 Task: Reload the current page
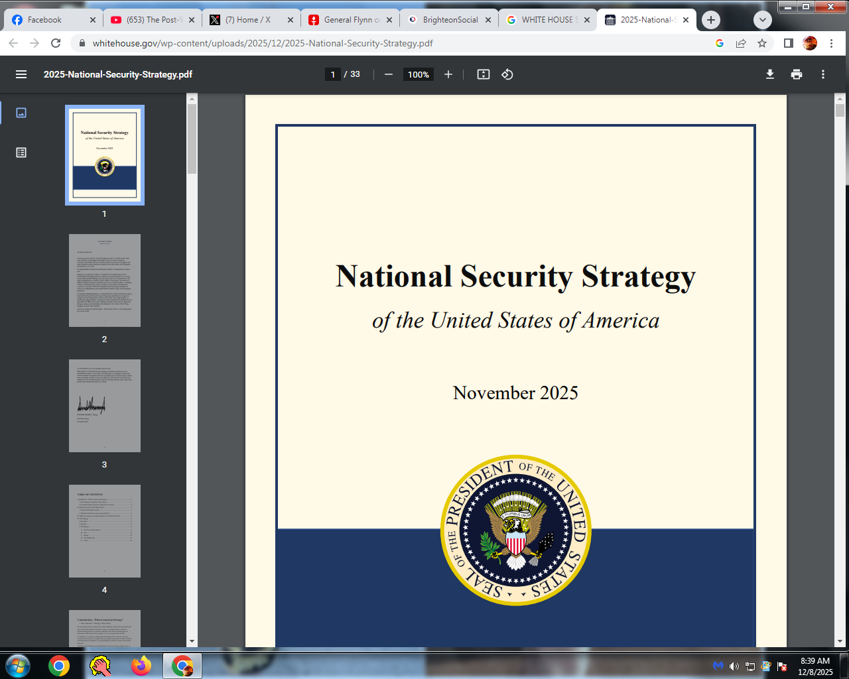click(x=56, y=43)
